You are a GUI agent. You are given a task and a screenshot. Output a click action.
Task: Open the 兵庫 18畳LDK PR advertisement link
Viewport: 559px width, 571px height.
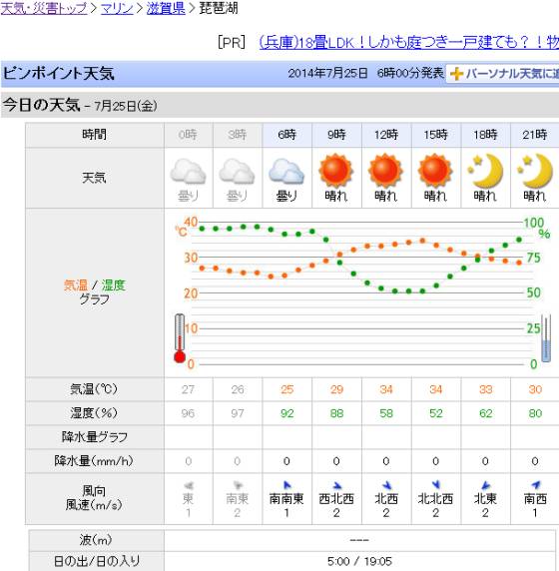[x=408, y=43]
